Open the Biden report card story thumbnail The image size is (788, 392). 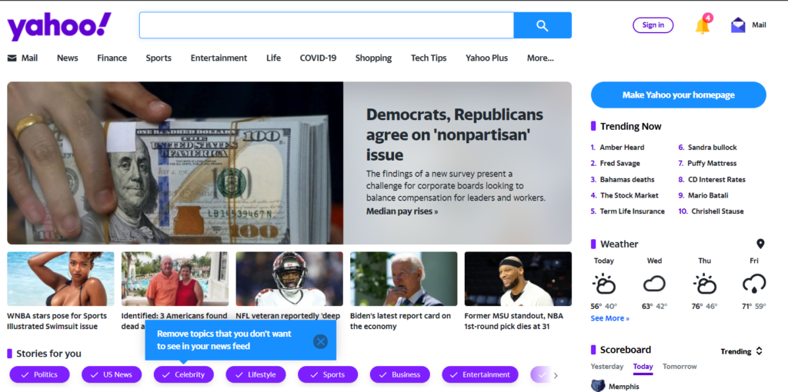[x=403, y=279]
